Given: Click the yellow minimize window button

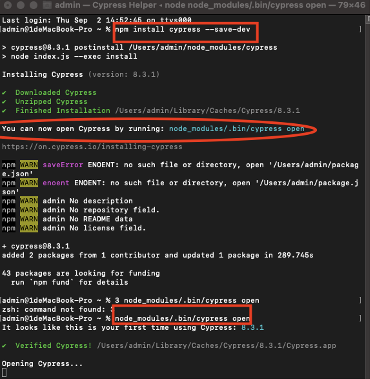Looking at the screenshot, I should click(x=21, y=5).
